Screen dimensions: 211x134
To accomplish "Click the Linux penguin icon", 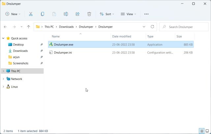I will pyautogui.click(x=8, y=87).
